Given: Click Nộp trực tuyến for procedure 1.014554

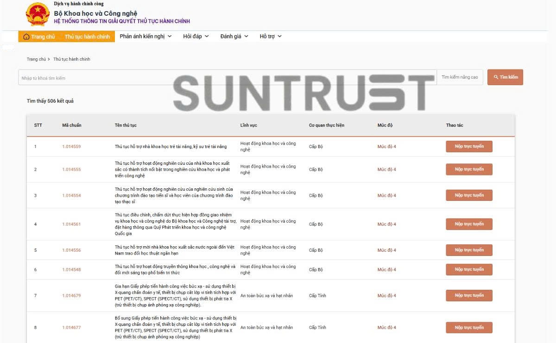Looking at the screenshot, I should [x=469, y=195].
